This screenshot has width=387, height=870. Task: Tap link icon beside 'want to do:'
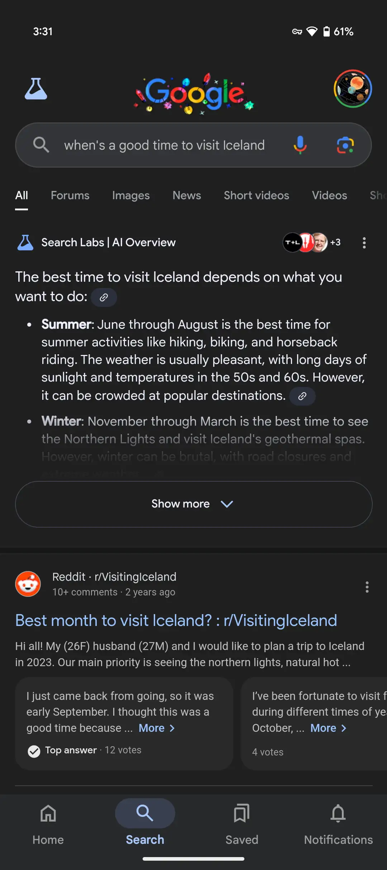coord(104,298)
